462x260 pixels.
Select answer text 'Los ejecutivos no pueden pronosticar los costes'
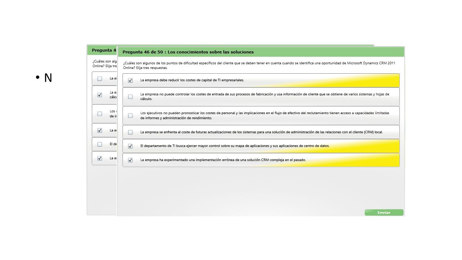pyautogui.click(x=265, y=116)
